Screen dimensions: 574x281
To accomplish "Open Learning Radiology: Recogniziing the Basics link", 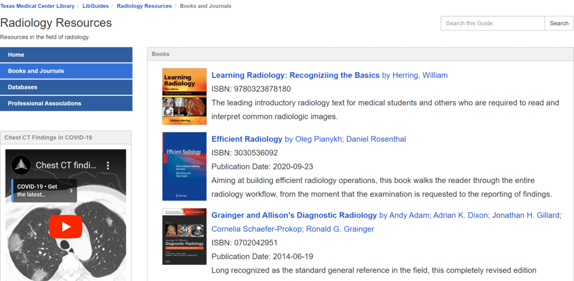I will click(295, 76).
